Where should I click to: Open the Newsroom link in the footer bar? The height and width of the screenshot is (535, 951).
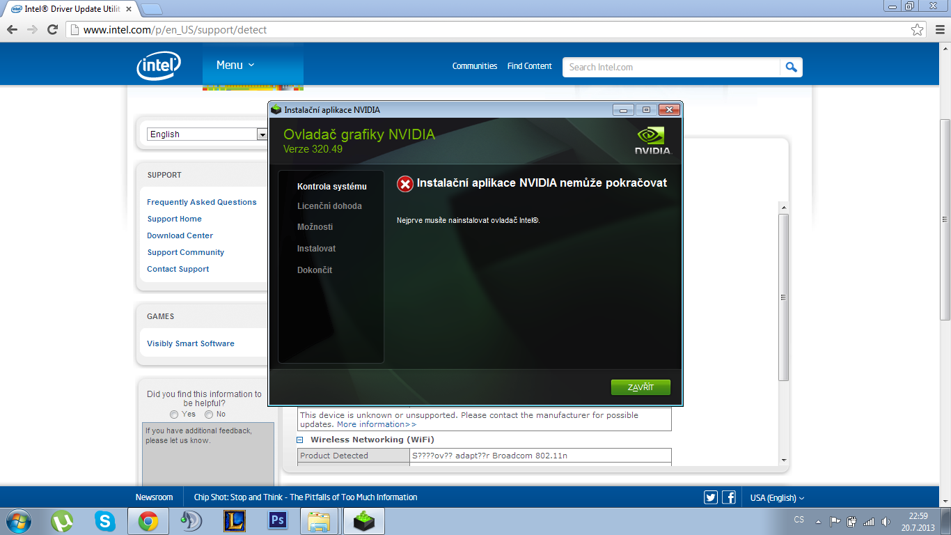(x=154, y=497)
